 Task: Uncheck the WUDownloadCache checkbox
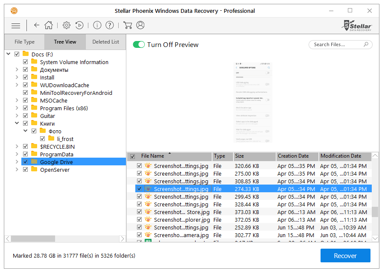click(x=26, y=85)
